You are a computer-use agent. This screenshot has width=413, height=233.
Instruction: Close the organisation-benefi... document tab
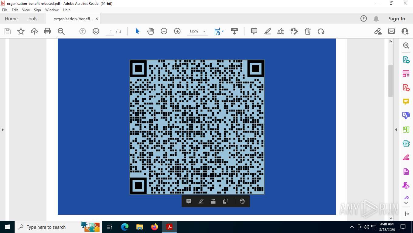[97, 19]
